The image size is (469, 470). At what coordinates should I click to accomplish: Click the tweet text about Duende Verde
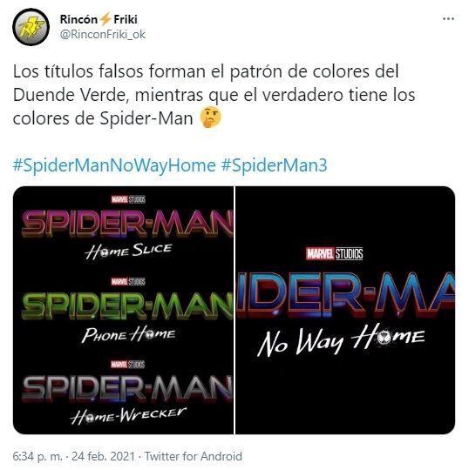point(214,95)
